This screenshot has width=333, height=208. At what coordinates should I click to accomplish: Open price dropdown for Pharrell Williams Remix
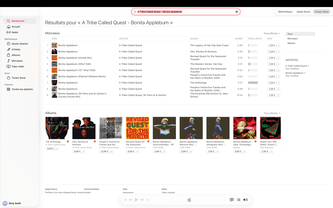point(278,76)
